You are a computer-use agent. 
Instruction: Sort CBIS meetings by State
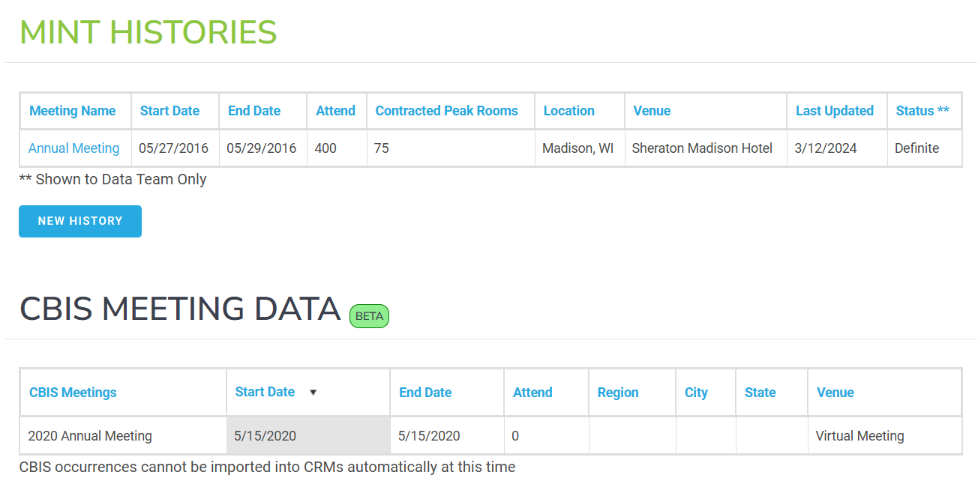click(x=760, y=393)
